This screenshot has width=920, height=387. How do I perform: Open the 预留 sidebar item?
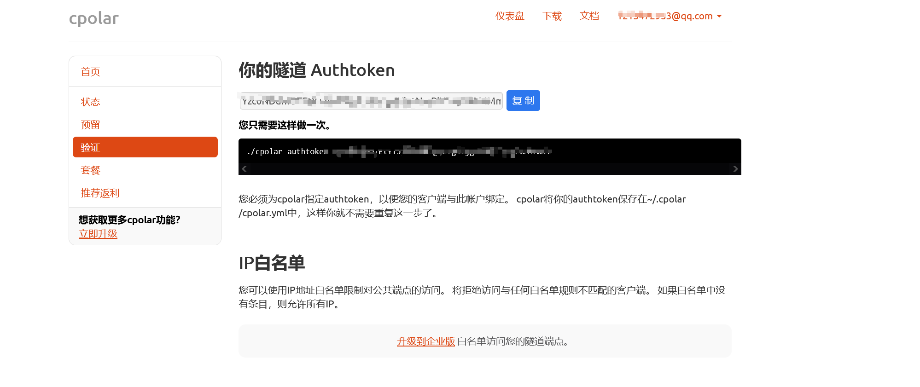[90, 125]
